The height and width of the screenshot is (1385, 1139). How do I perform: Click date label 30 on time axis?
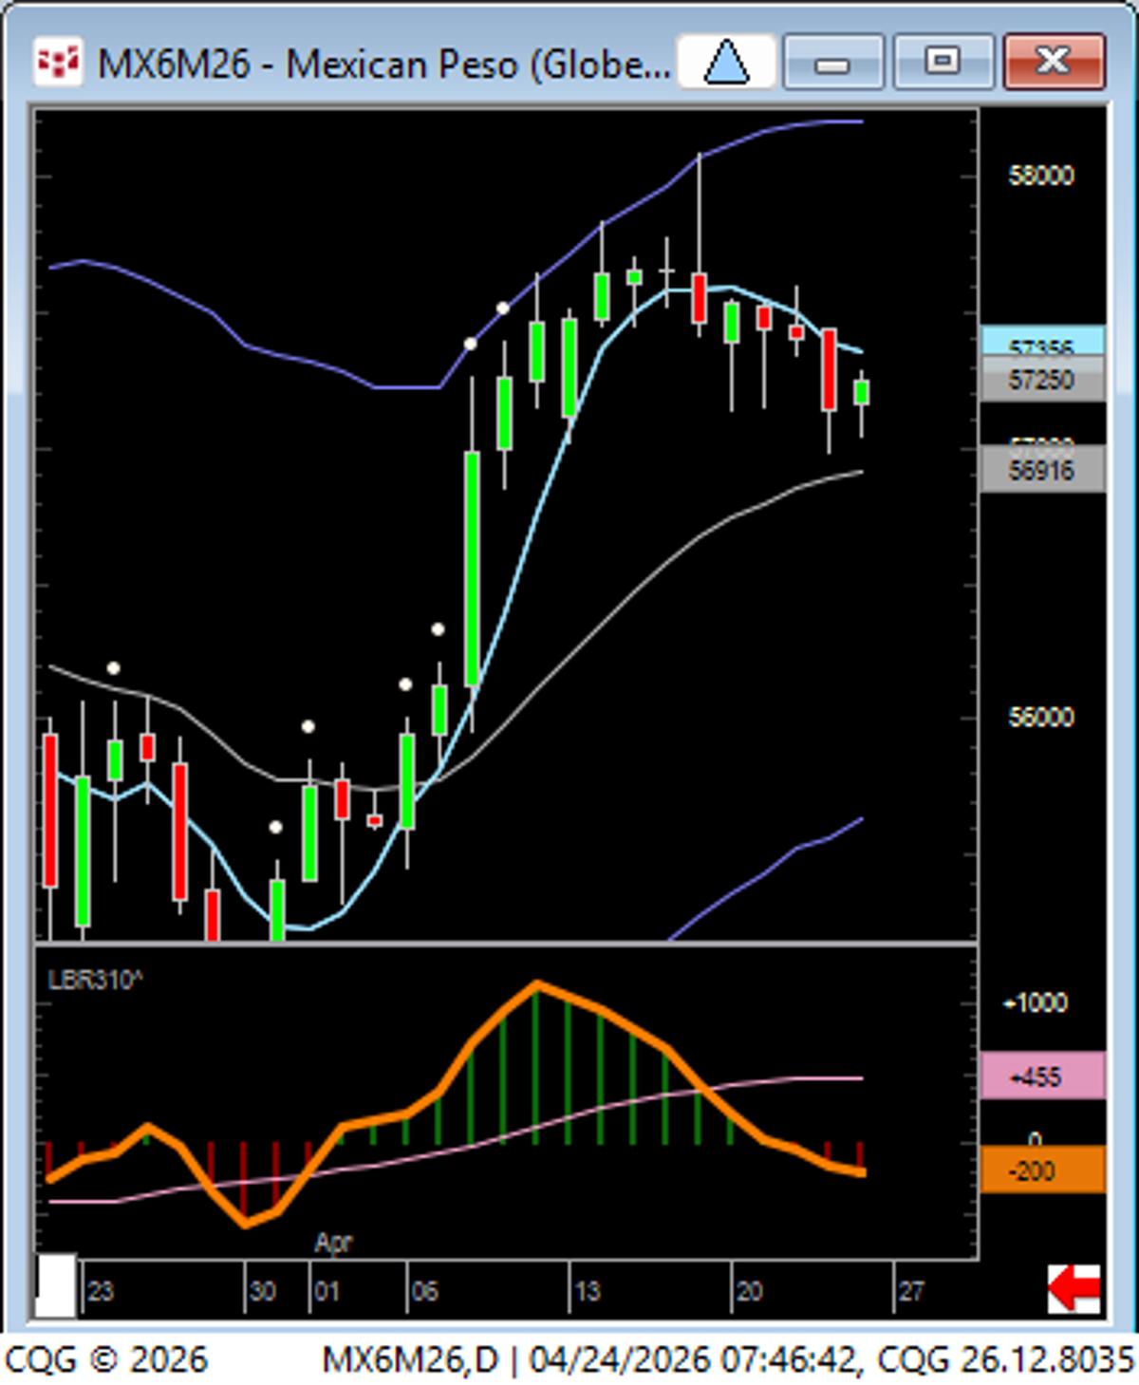[x=262, y=1291]
